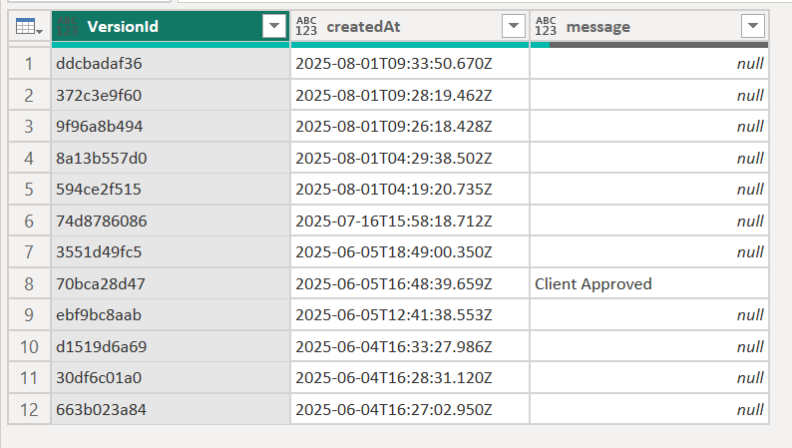Image resolution: width=792 pixels, height=448 pixels.
Task: Click createdAt cell 2025-08-01T09:26:18.428Z
Action: coord(410,127)
